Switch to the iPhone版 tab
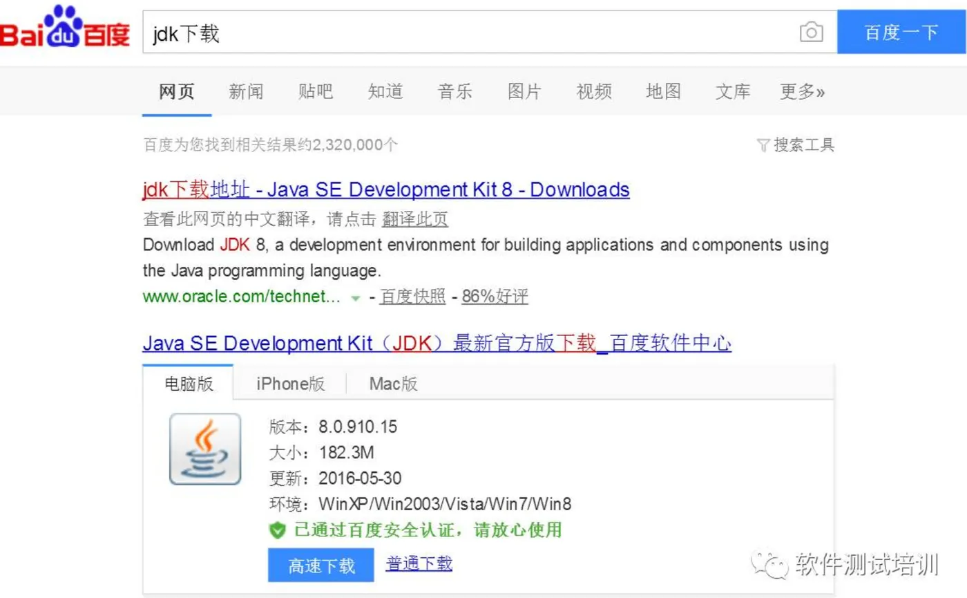This screenshot has width=967, height=598. click(x=290, y=384)
